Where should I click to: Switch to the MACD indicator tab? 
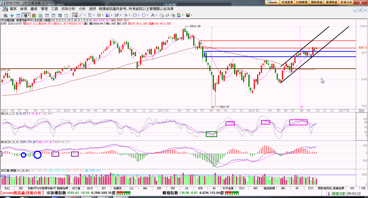click(x=90, y=188)
